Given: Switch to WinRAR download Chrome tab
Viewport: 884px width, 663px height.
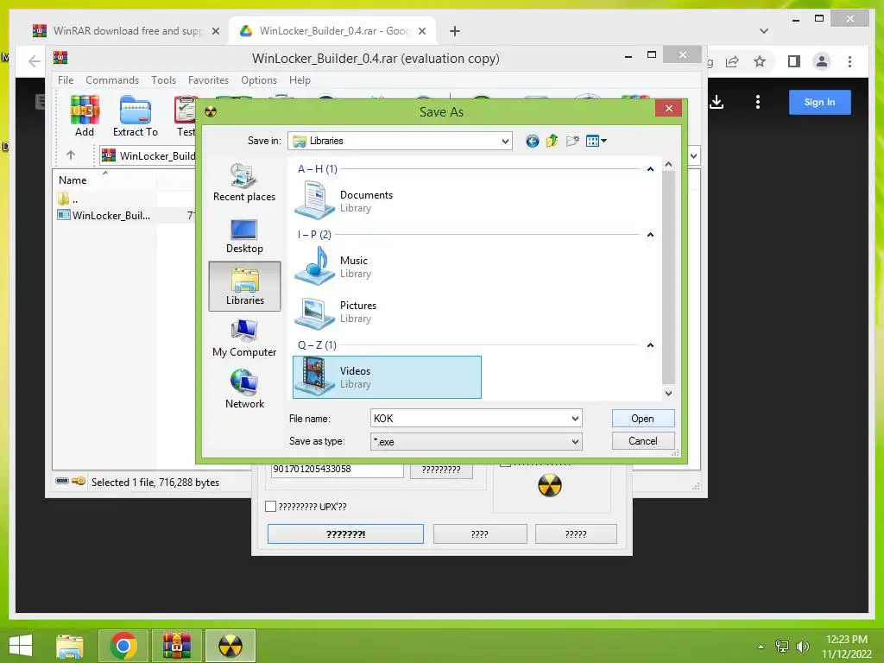Looking at the screenshot, I should (125, 31).
